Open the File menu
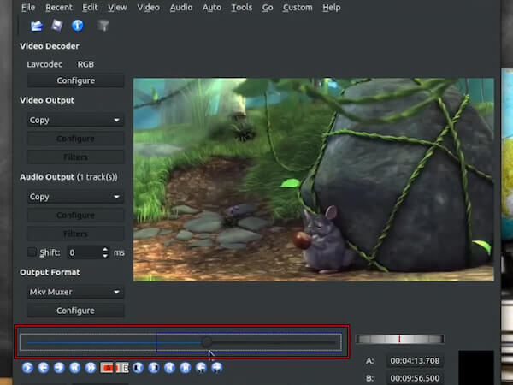Screen dimensions: 513x385 [28, 7]
